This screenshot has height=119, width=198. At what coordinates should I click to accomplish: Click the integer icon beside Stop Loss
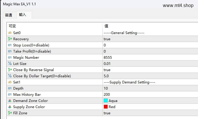tap(10, 45)
